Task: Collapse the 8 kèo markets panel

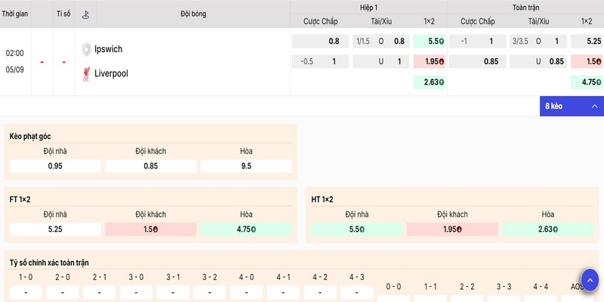Action: [x=572, y=106]
